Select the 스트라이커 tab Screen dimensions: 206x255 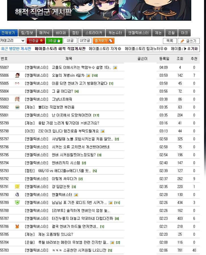94,33
